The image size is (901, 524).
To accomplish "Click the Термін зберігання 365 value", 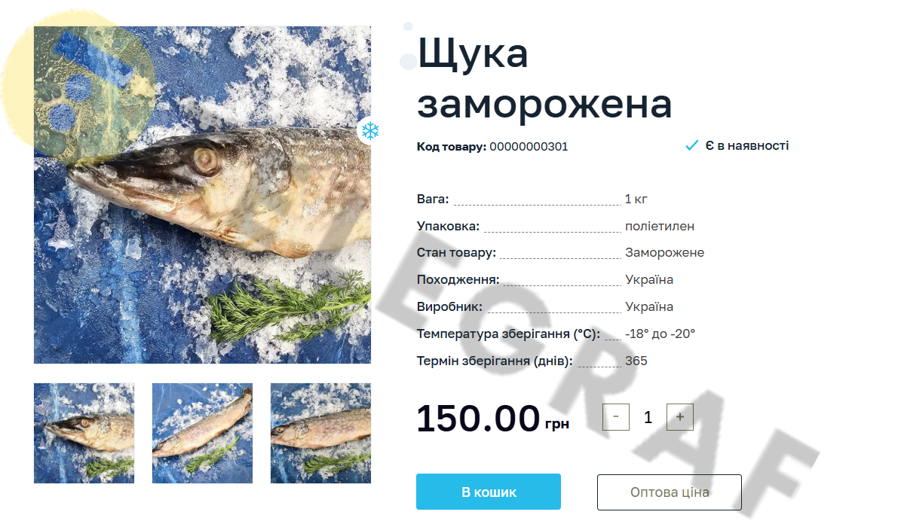I will (x=636, y=361).
